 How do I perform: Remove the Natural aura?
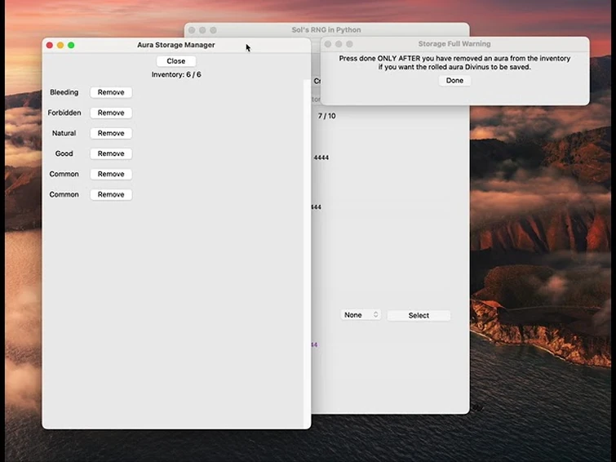pyautogui.click(x=111, y=133)
